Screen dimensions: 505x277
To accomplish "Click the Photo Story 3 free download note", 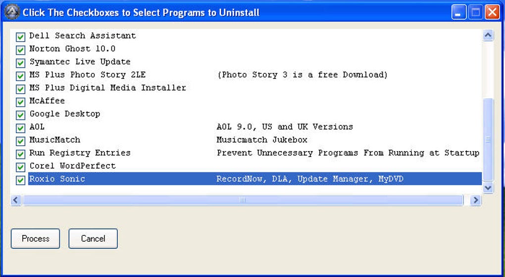I will pyautogui.click(x=303, y=75).
